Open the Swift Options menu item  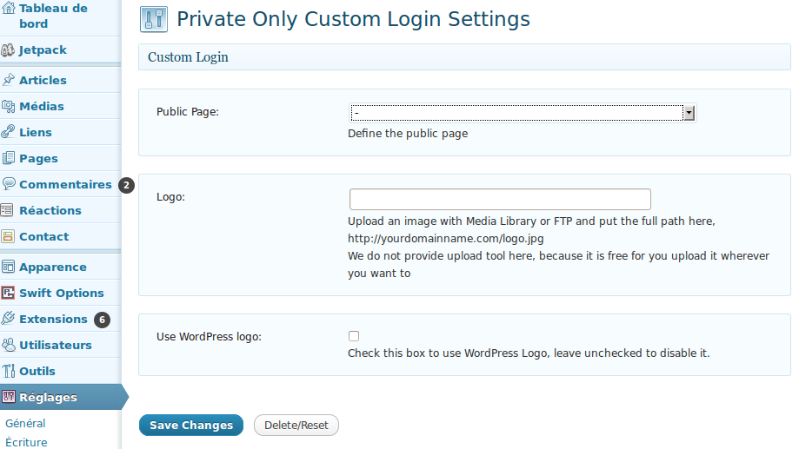[x=61, y=293]
